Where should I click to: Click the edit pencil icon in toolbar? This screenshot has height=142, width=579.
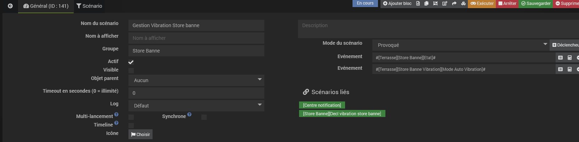click(445, 4)
